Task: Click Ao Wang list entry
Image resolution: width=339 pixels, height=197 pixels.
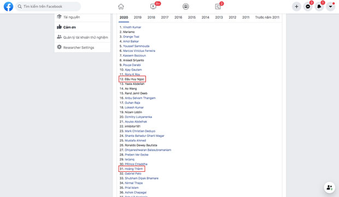Action: (x=131, y=89)
